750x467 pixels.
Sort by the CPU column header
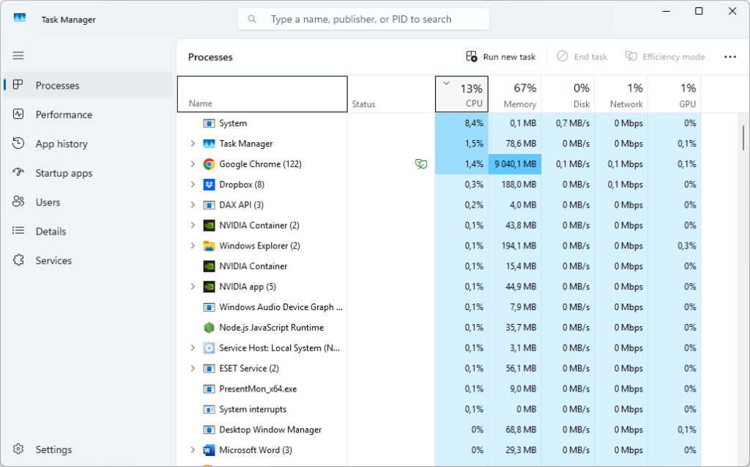[461, 94]
